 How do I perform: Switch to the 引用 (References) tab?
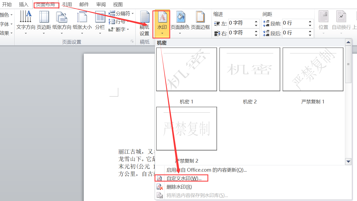pyautogui.click(x=67, y=4)
